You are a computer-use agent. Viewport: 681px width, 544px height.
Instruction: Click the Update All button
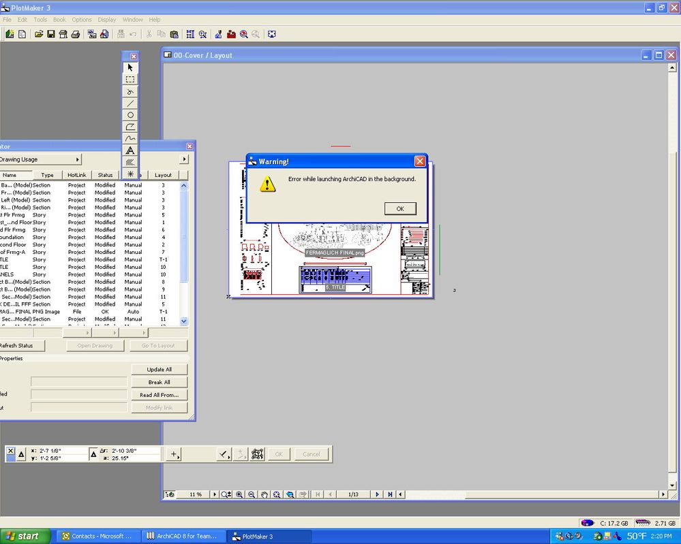159,369
